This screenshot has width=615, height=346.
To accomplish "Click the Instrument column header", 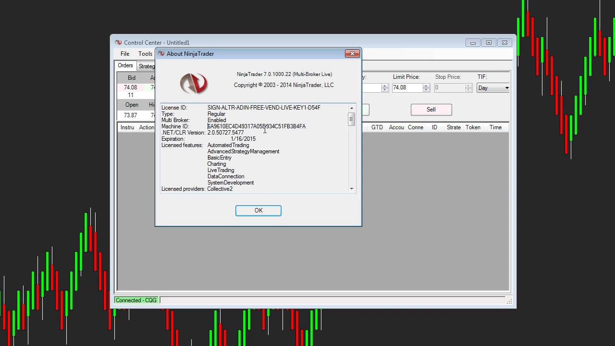I will click(127, 127).
